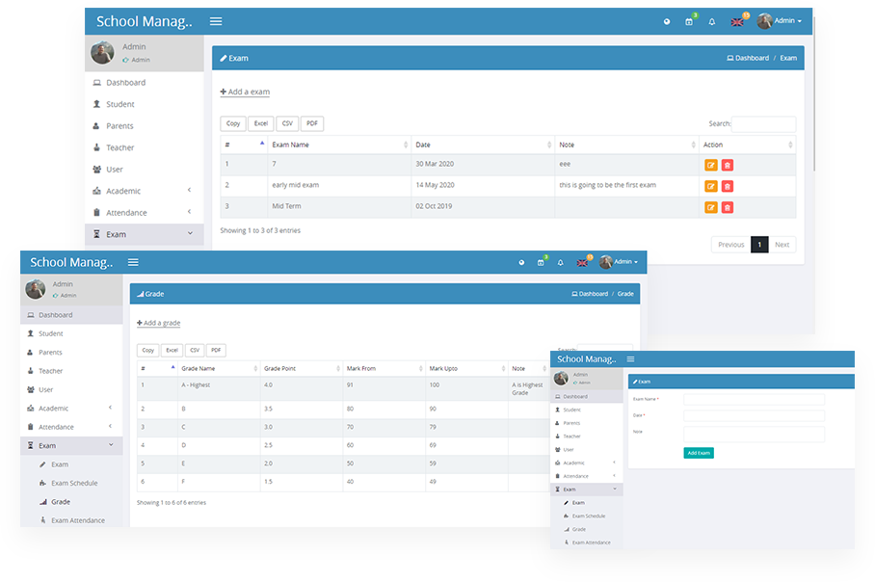
Task: Export exam table as CSV
Action: point(287,123)
